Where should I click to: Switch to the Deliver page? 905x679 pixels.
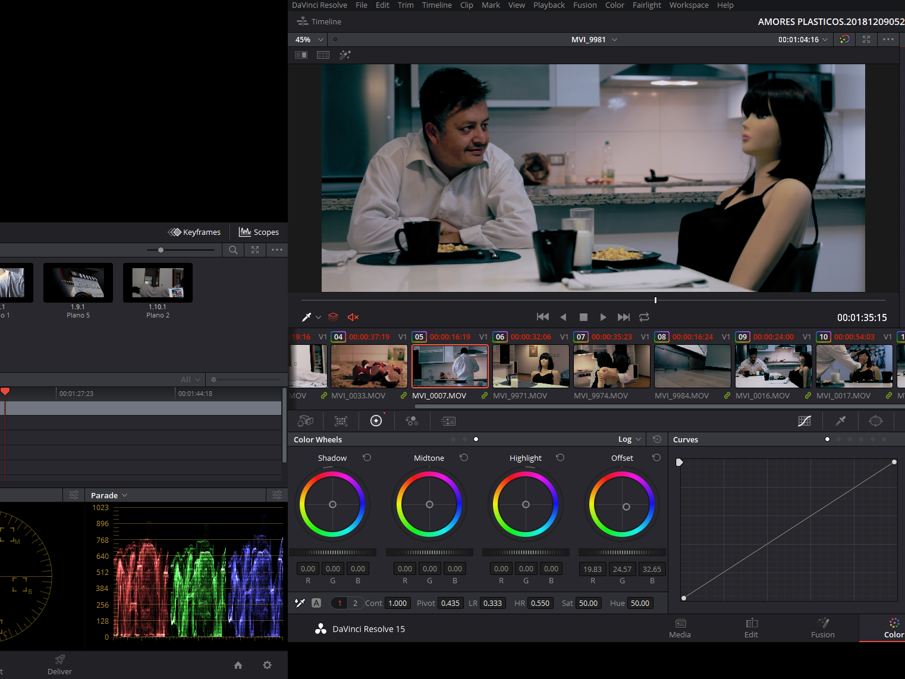(x=59, y=665)
